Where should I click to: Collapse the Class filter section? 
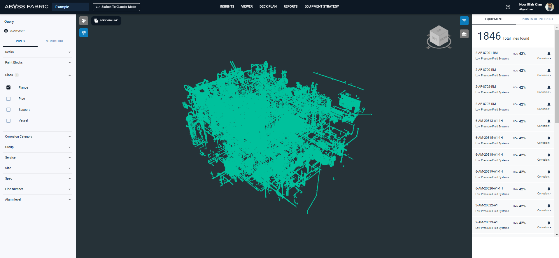pyautogui.click(x=69, y=75)
